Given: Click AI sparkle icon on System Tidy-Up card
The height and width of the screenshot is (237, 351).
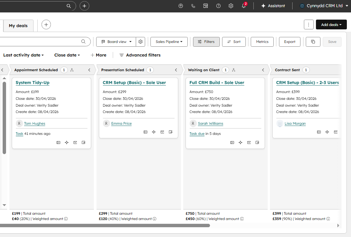Looking at the screenshot, I should coord(67,142).
